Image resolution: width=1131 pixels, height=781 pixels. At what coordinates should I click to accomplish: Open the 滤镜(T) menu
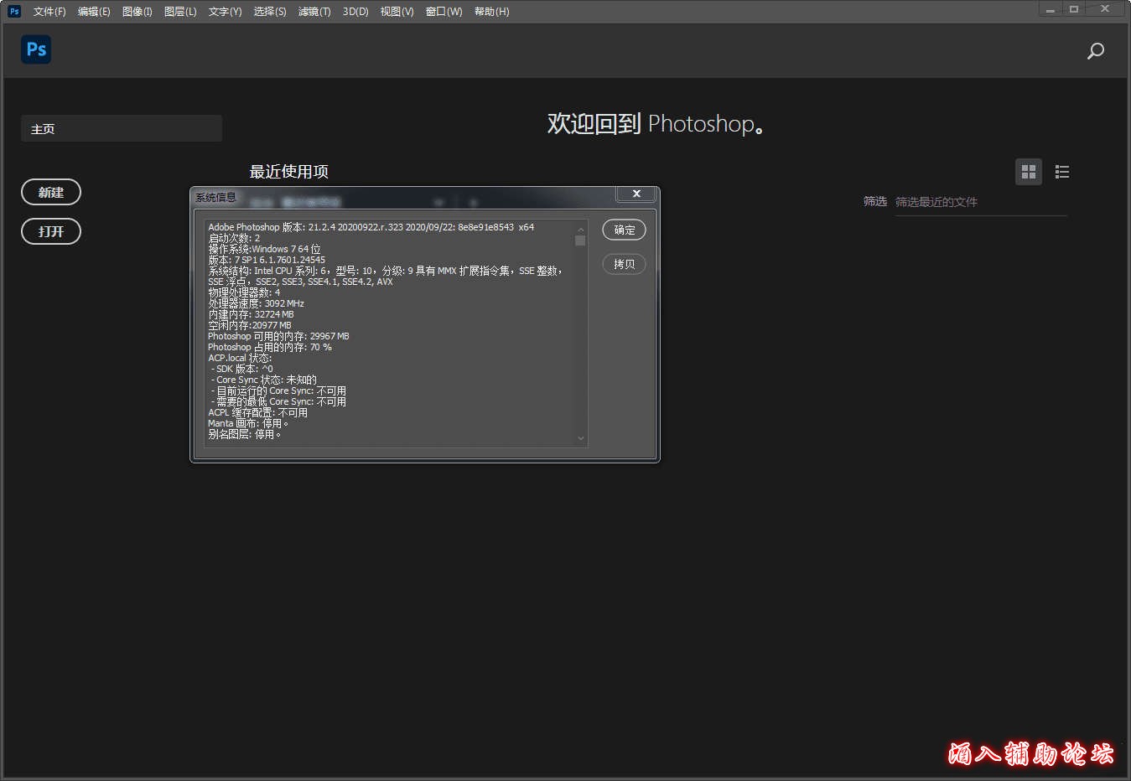coord(314,12)
